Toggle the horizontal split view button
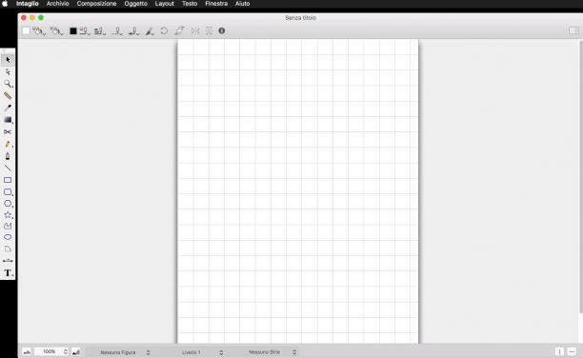The height and width of the screenshot is (358, 583). (572, 351)
